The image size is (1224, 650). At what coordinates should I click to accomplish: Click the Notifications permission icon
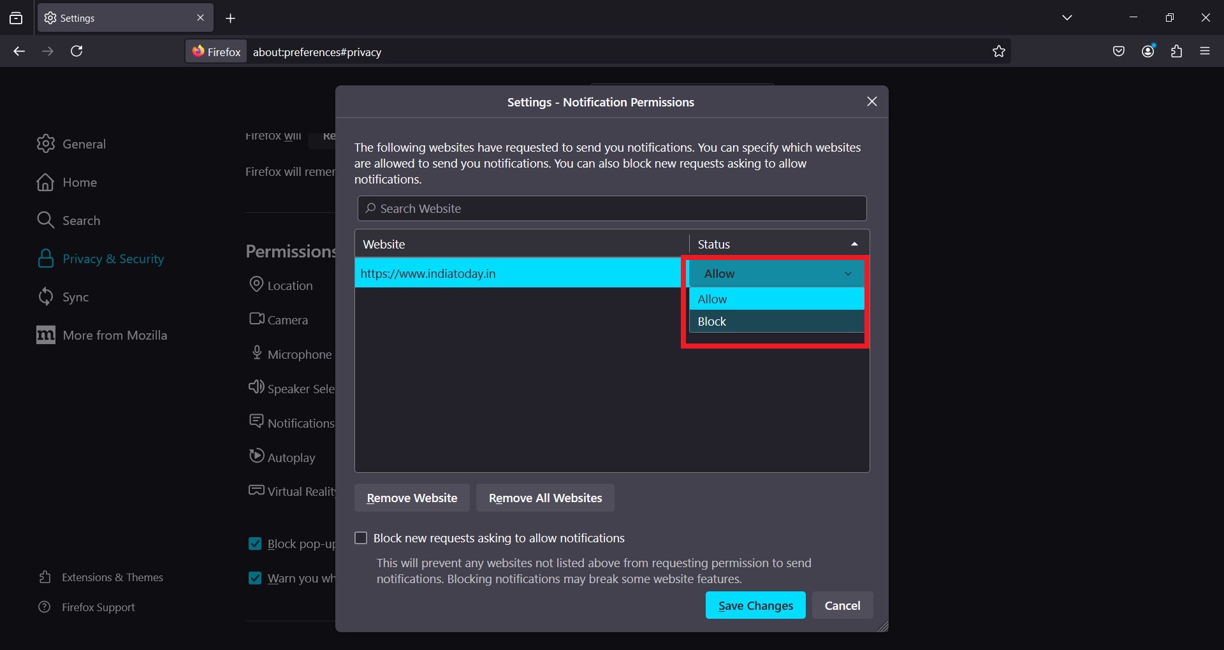click(256, 421)
